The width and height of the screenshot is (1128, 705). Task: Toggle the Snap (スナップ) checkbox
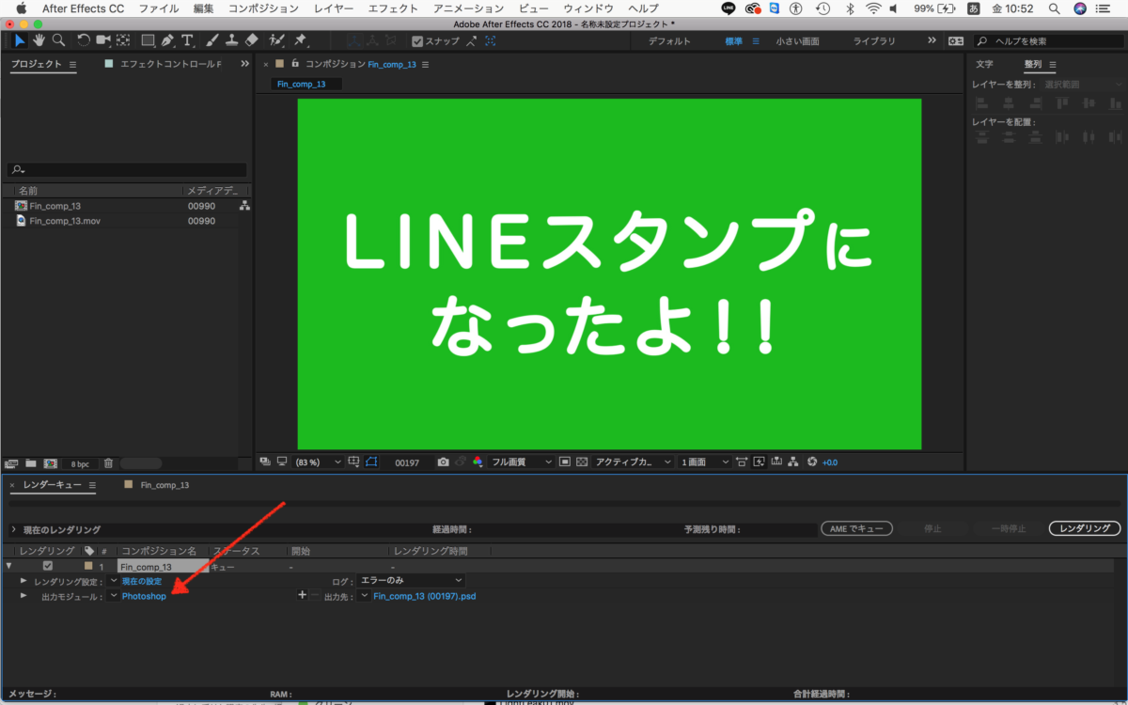[x=417, y=41]
